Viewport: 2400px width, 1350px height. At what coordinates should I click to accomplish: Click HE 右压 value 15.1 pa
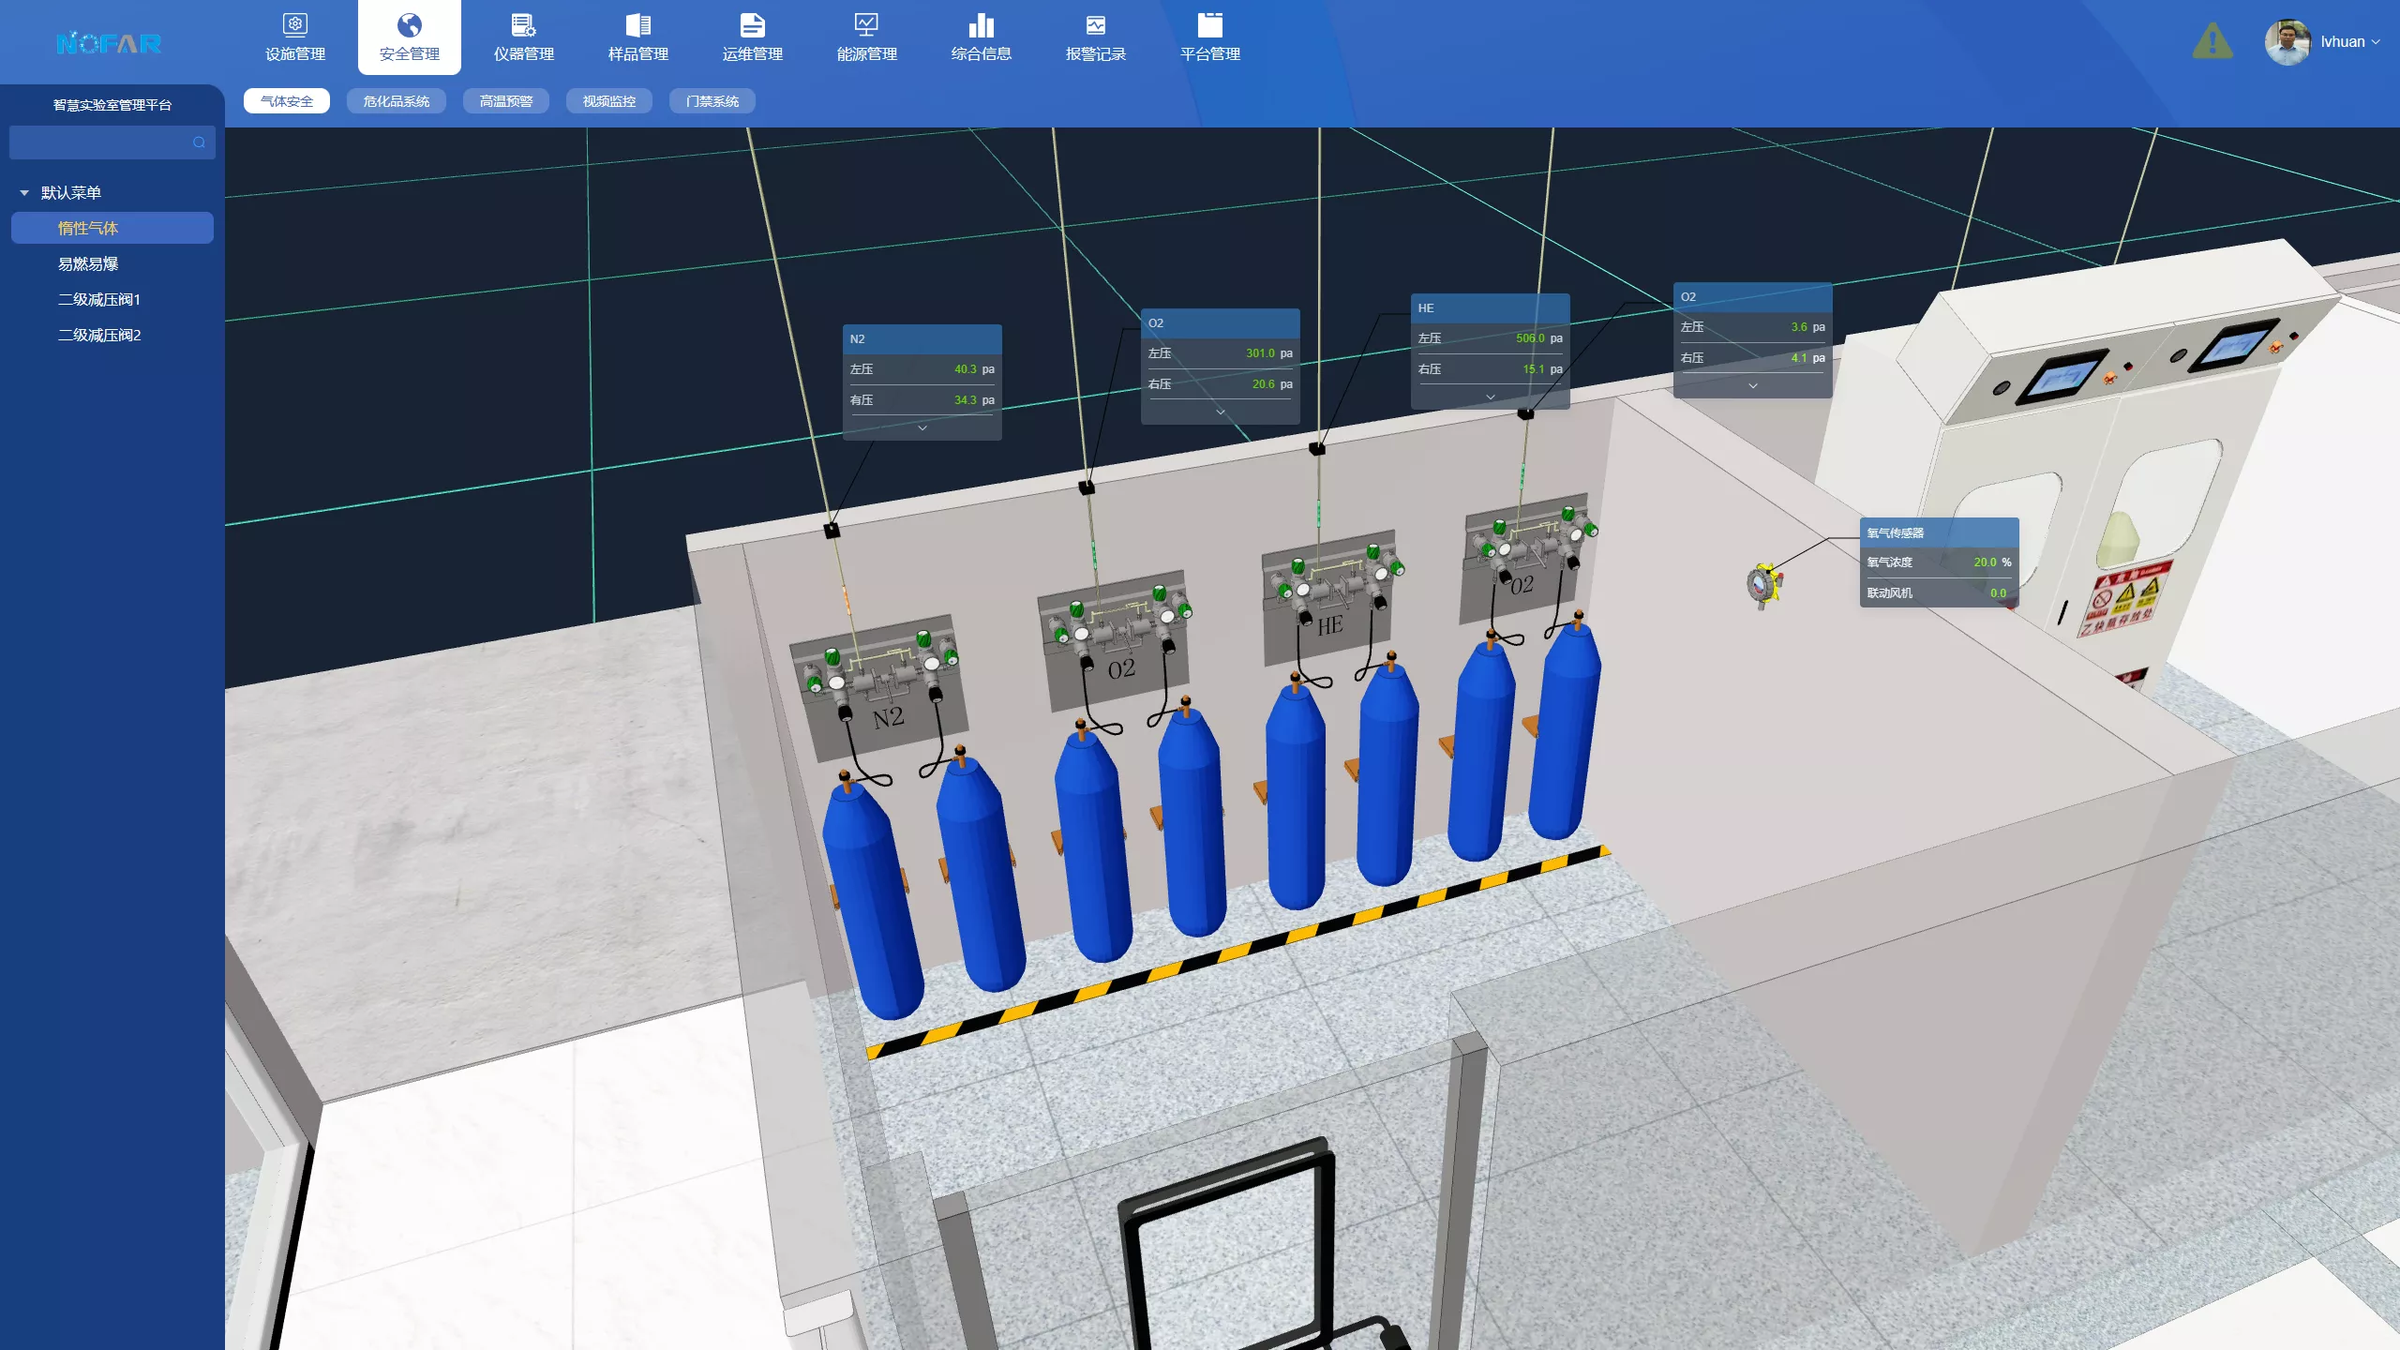click(x=1542, y=369)
